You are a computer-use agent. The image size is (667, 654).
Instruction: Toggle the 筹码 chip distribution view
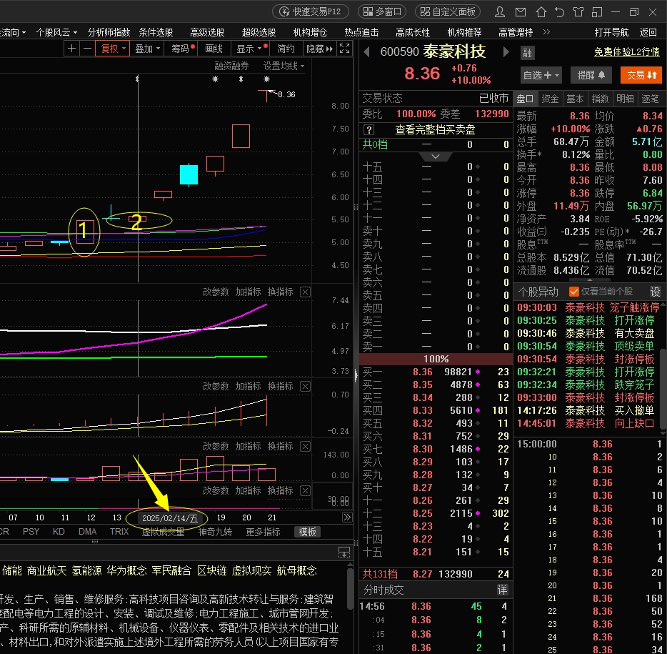click(181, 49)
